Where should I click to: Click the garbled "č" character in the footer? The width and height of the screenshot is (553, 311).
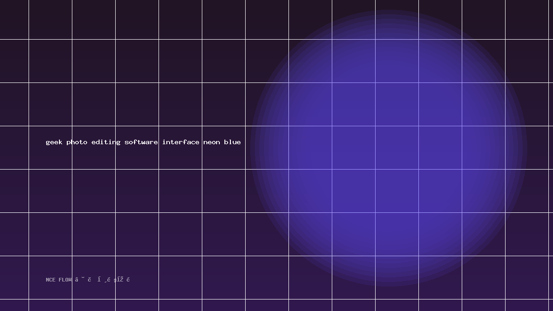pyautogui.click(x=89, y=279)
